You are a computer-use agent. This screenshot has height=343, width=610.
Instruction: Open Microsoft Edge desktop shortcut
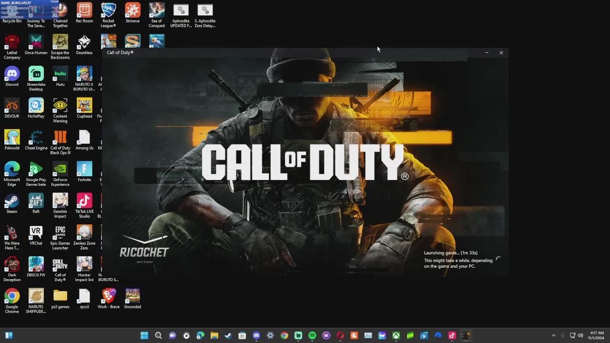12,174
